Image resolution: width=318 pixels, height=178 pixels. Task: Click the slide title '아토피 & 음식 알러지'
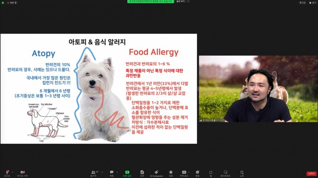point(97,42)
